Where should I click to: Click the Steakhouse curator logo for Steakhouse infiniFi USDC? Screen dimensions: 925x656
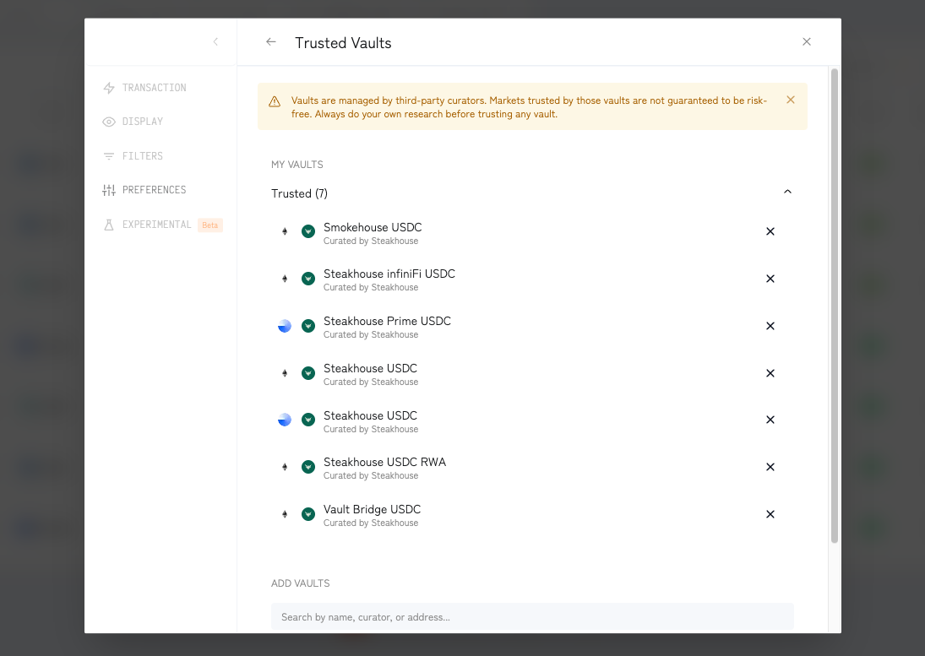coord(308,279)
